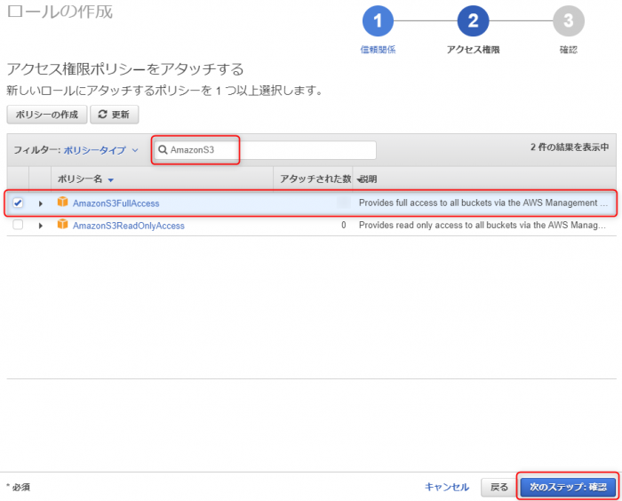
Task: Sort by ポリシー名 column arrow
Action: coord(111,180)
